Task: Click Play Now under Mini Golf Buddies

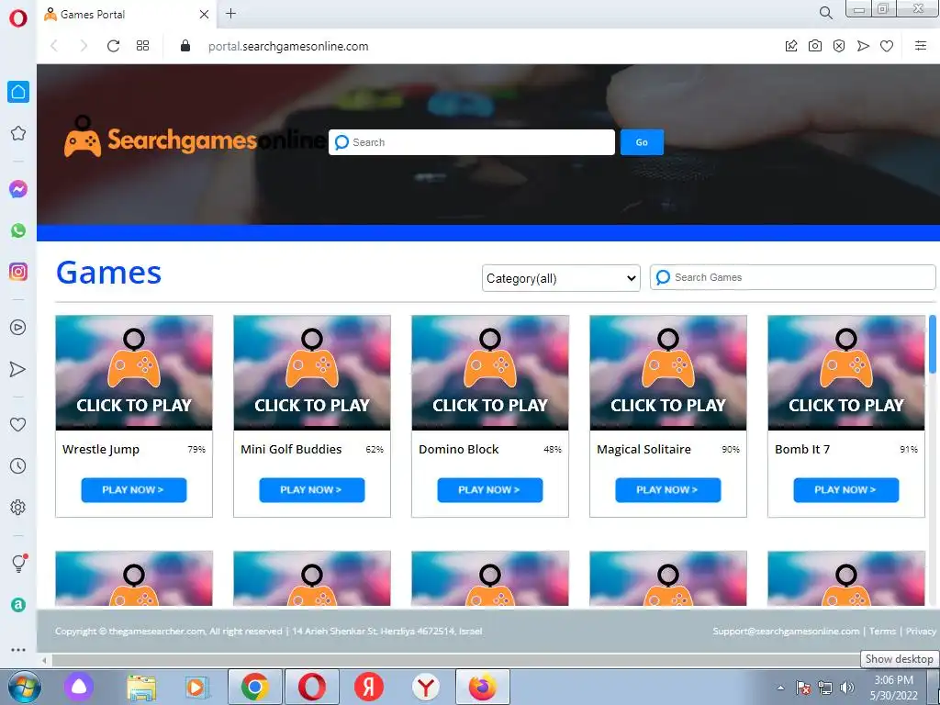Action: point(312,490)
